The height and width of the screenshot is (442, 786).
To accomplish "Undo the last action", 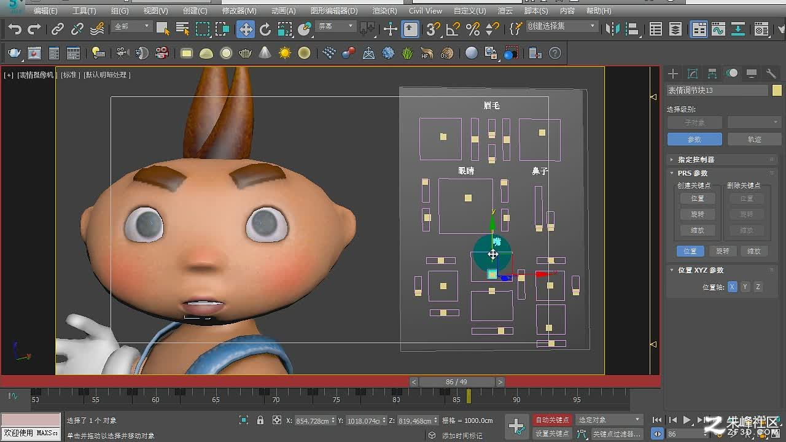I will (15, 29).
